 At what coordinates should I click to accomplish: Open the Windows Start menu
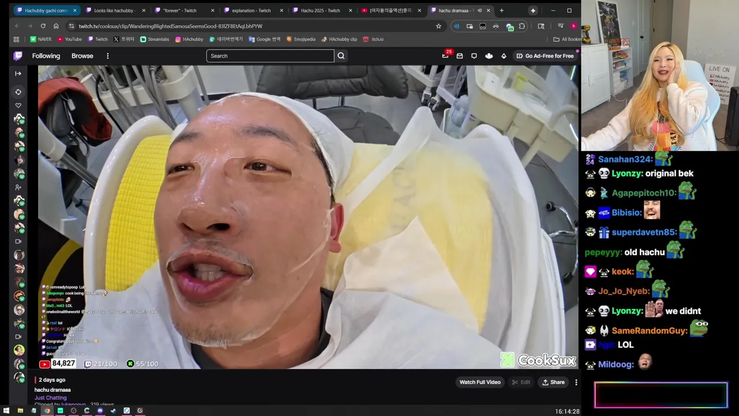pyautogui.click(x=7, y=411)
